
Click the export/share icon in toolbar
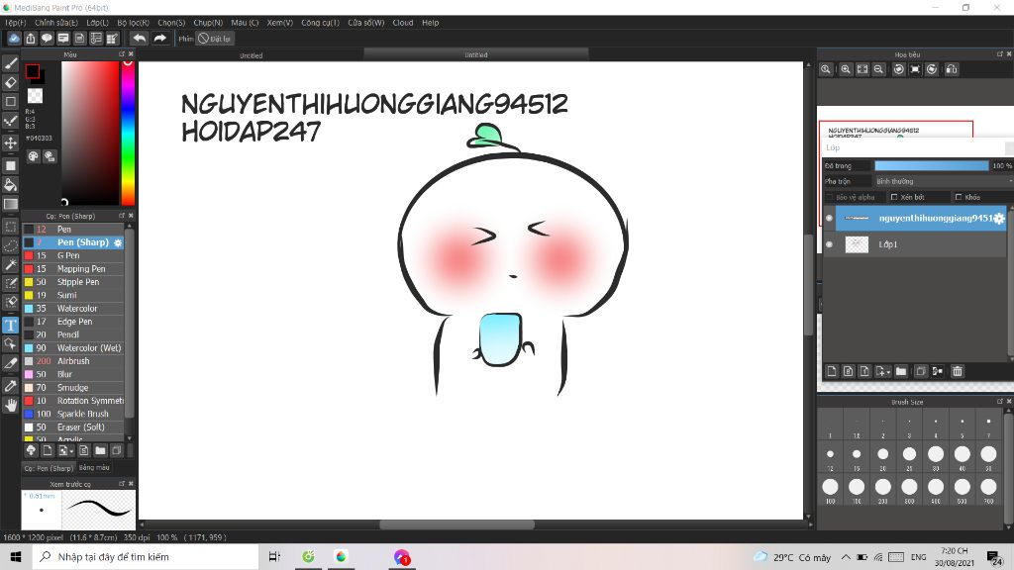pos(31,39)
